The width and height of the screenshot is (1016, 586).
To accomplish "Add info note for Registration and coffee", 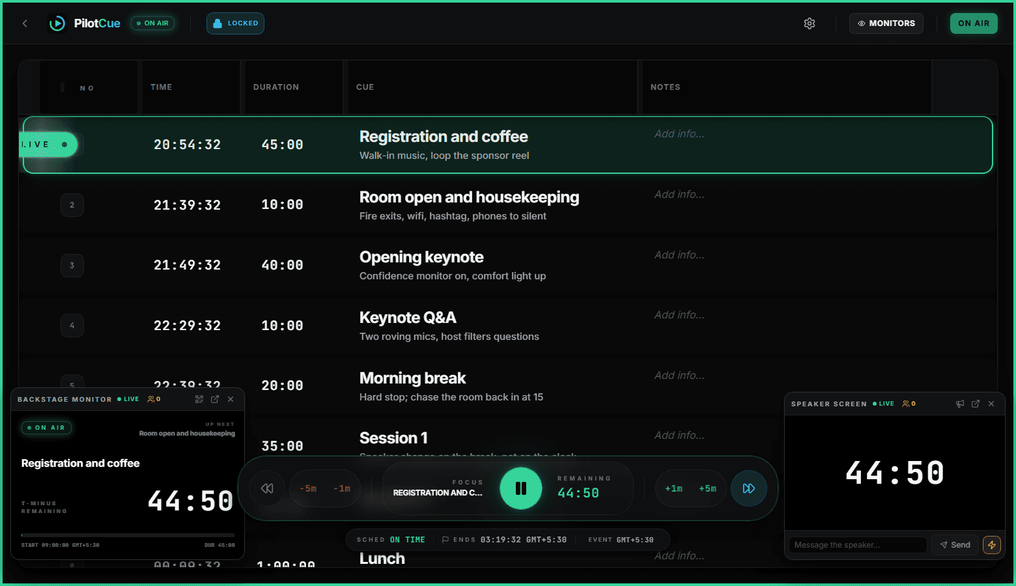I will pyautogui.click(x=679, y=134).
